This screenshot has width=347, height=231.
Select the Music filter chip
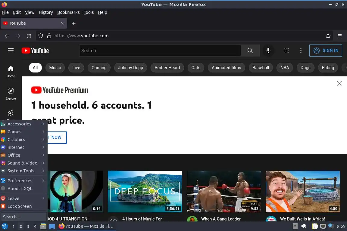[55, 68]
